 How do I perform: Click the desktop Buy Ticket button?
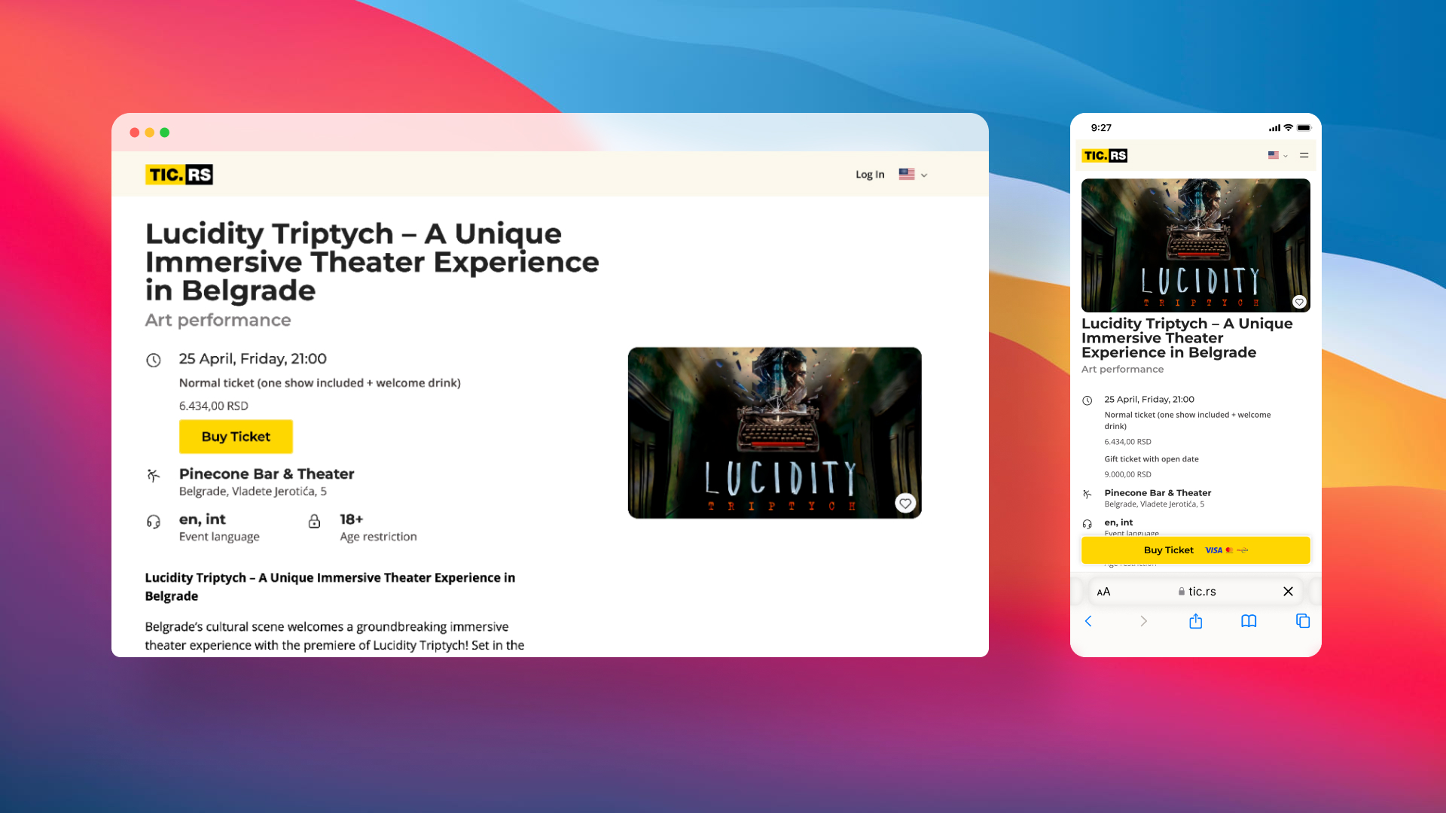(236, 437)
